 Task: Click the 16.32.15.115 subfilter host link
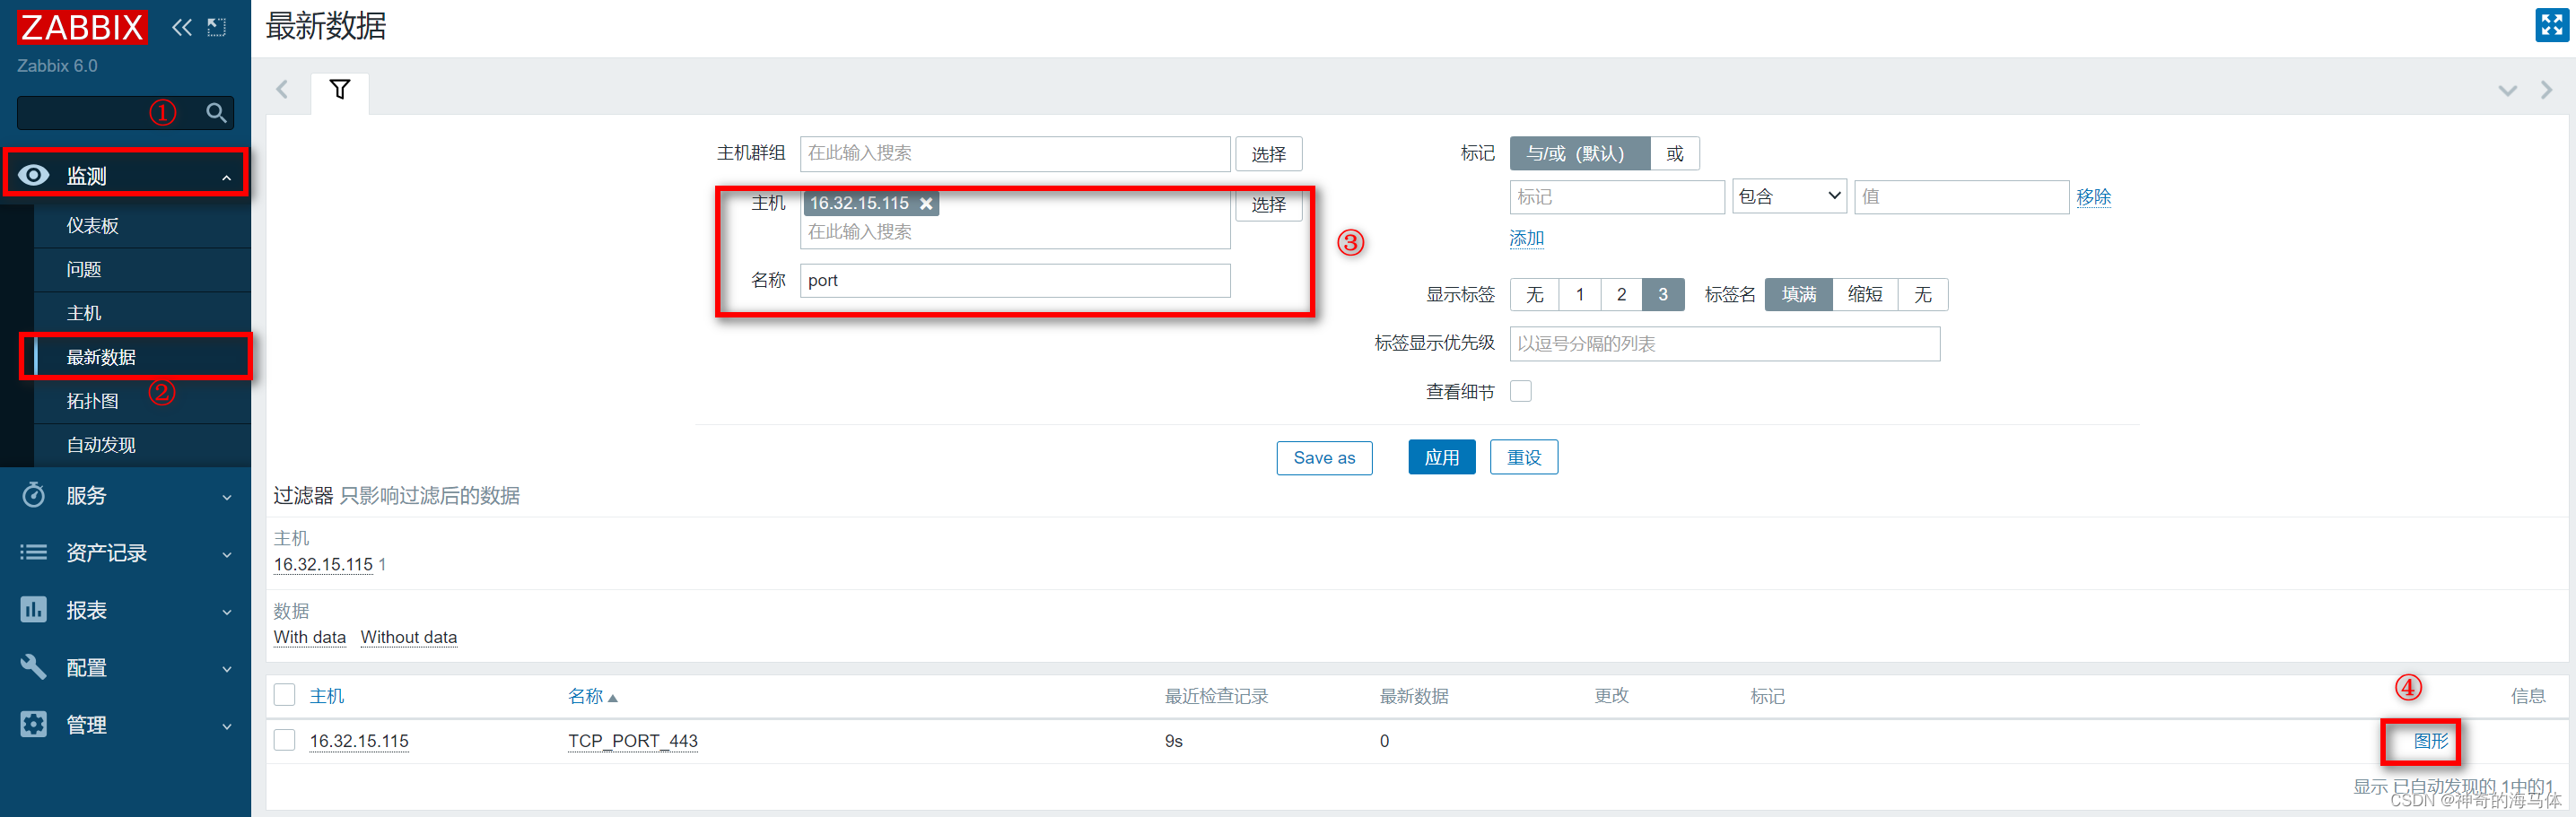point(323,564)
